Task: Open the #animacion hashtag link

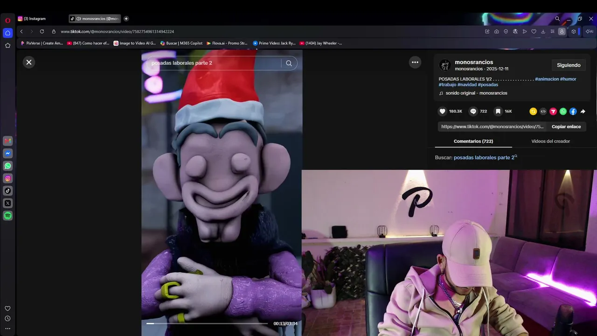Action: [x=547, y=79]
